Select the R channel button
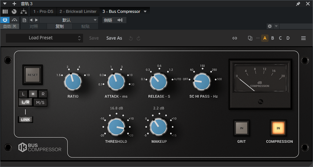Image resolution: width=313 pixels, height=167 pixels. 43,94
